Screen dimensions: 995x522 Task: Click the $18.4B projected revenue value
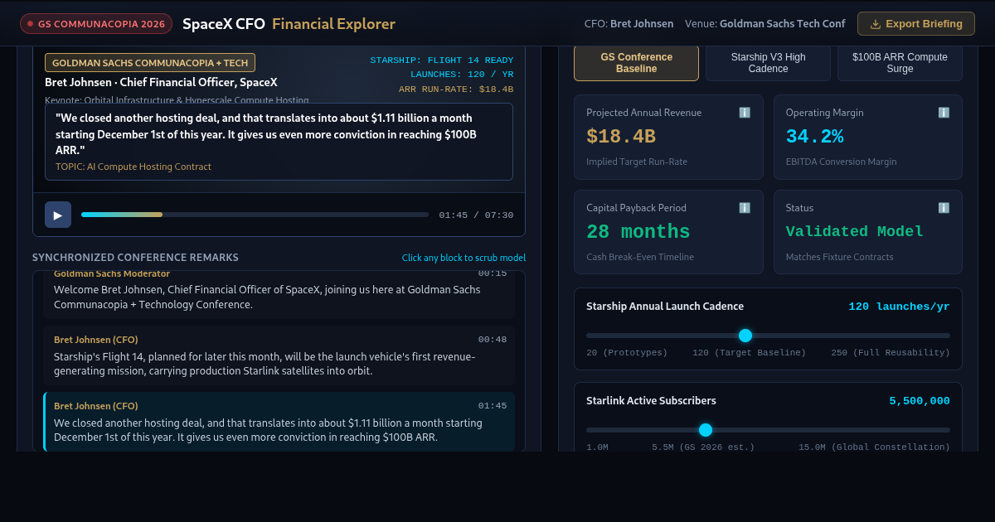621,137
